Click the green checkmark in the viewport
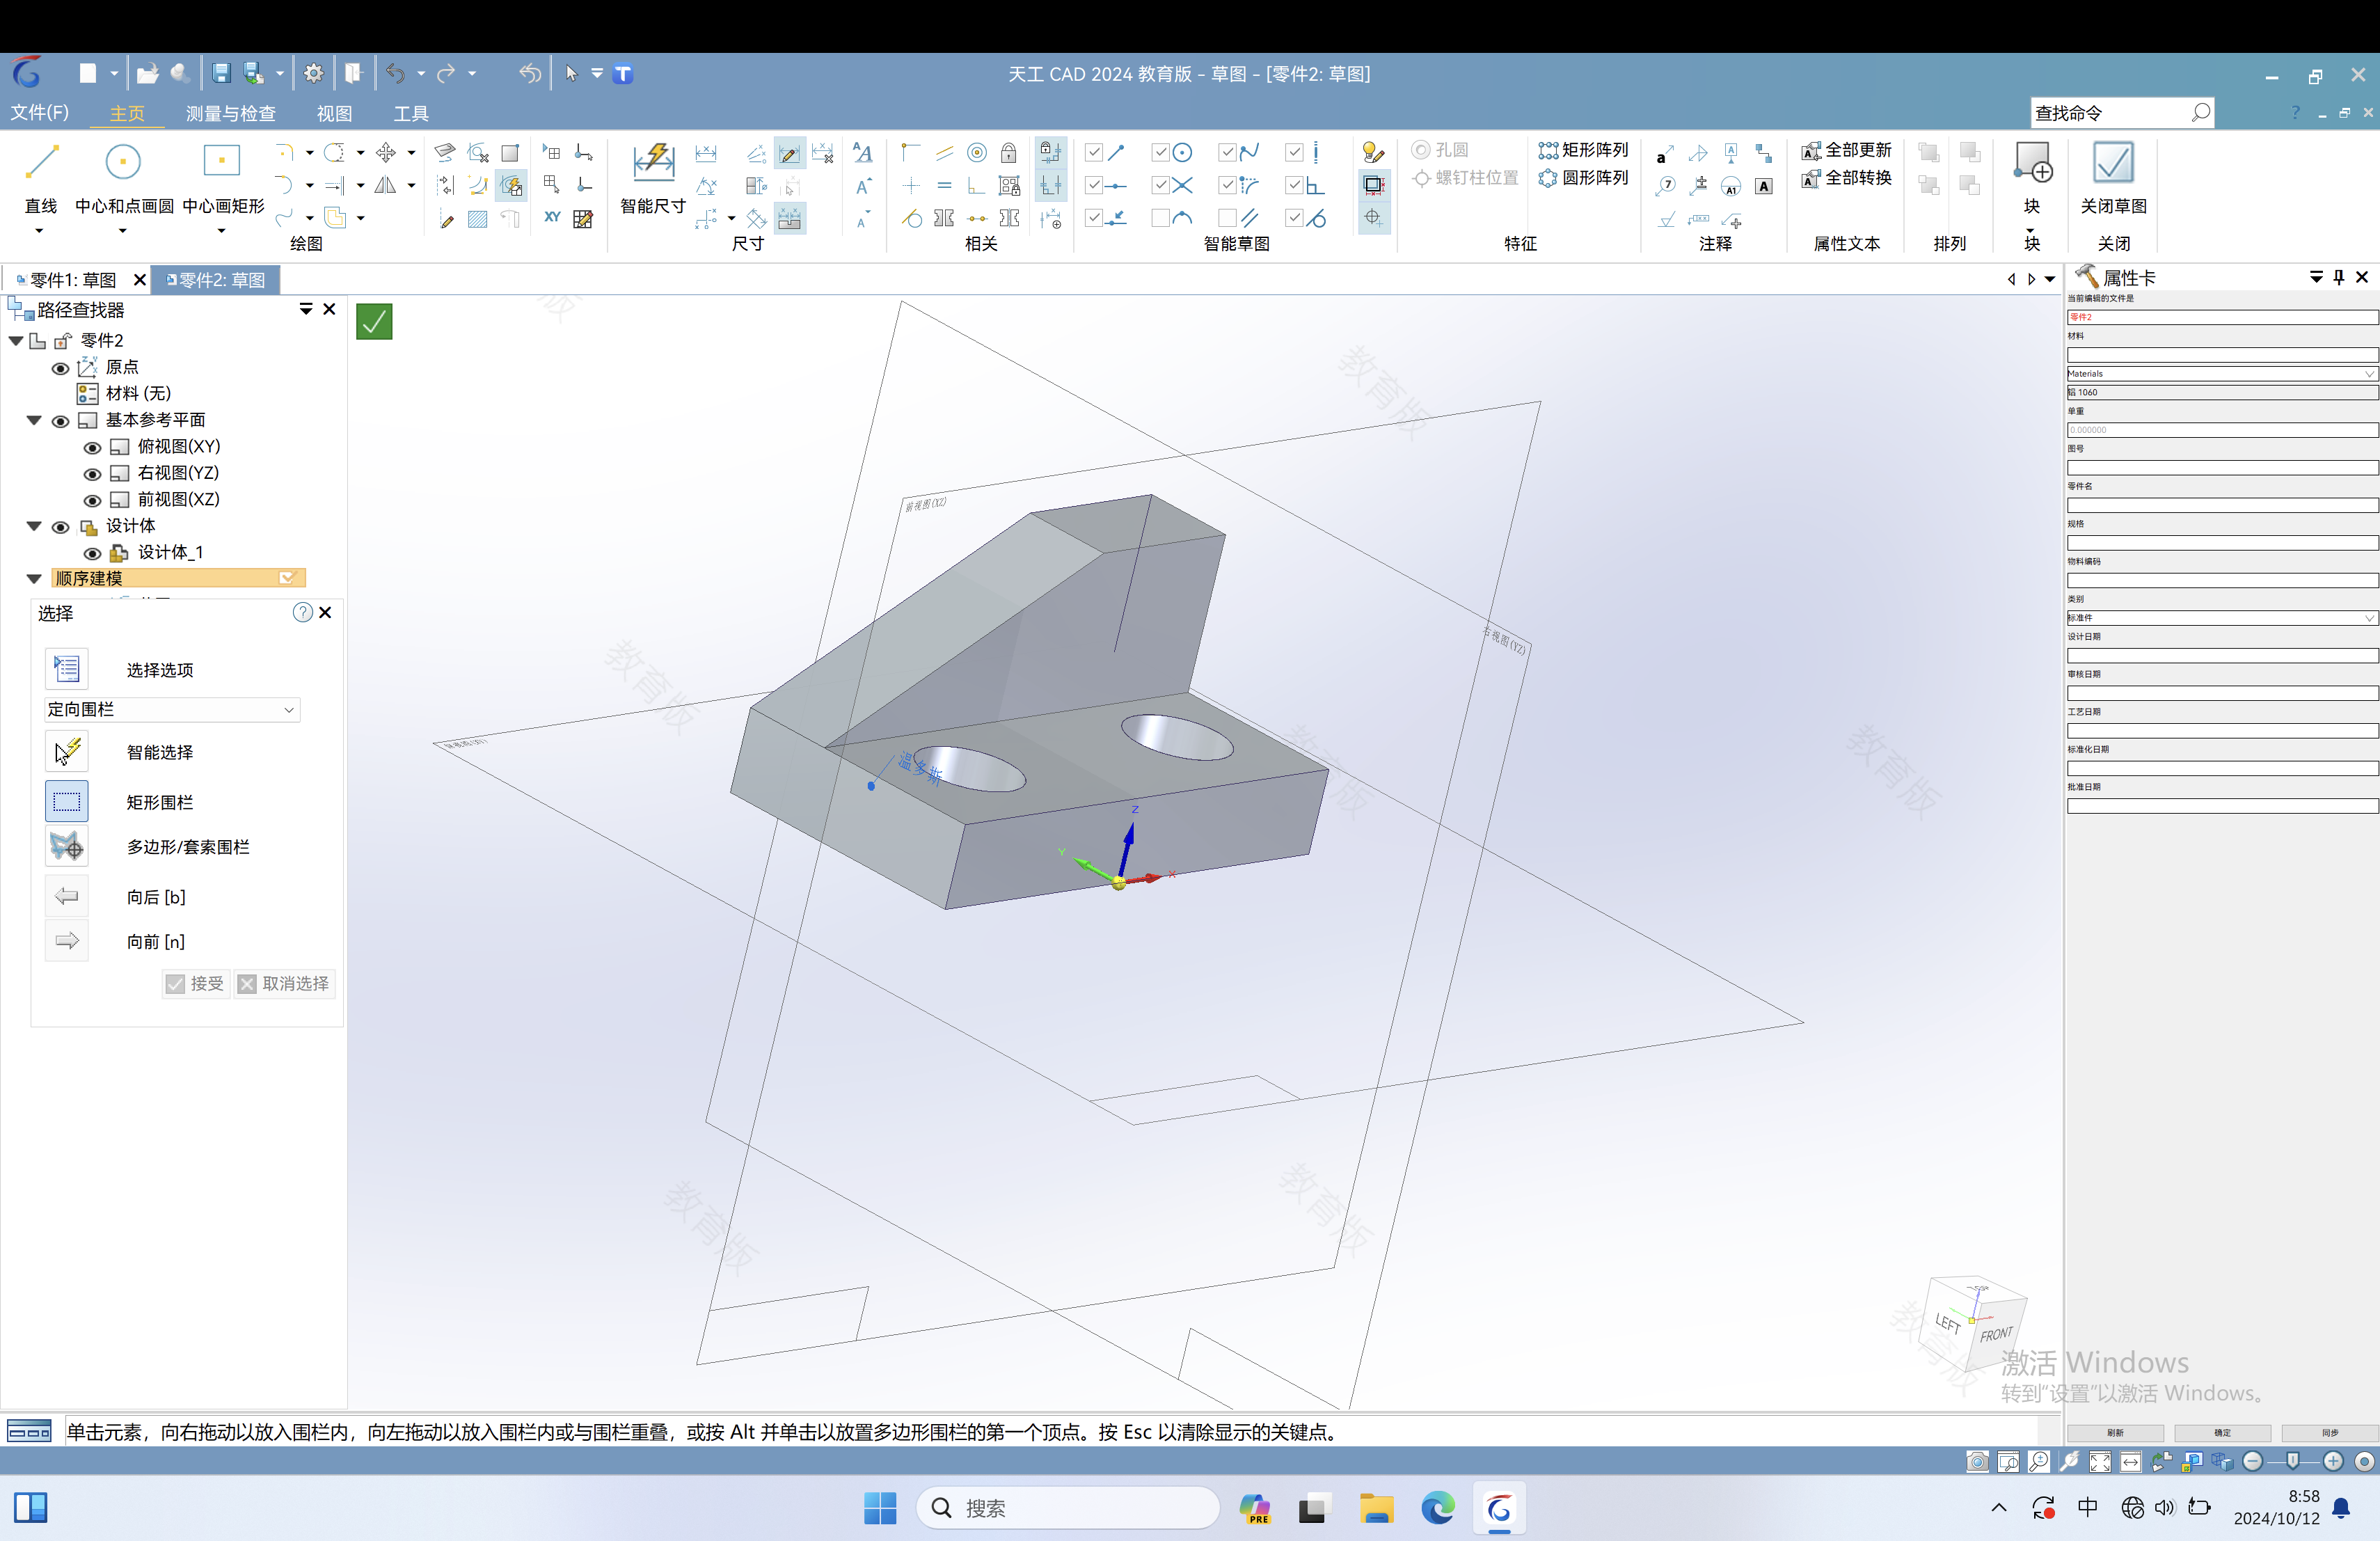Viewport: 2380px width, 1541px height. [x=374, y=322]
